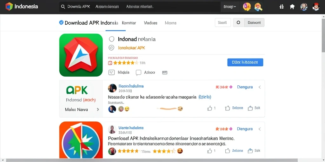Open second reviewer's avatar

tap(112, 129)
